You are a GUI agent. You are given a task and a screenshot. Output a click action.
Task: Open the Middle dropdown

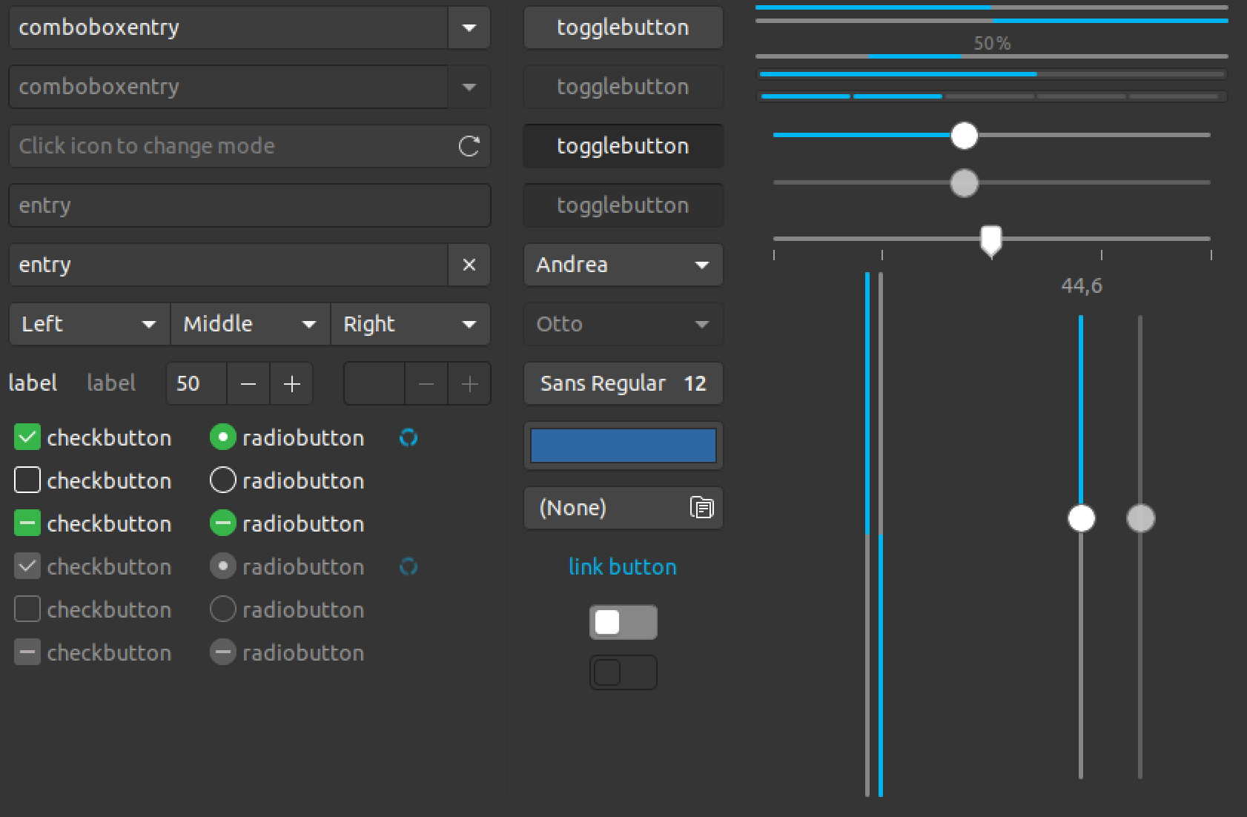point(251,324)
